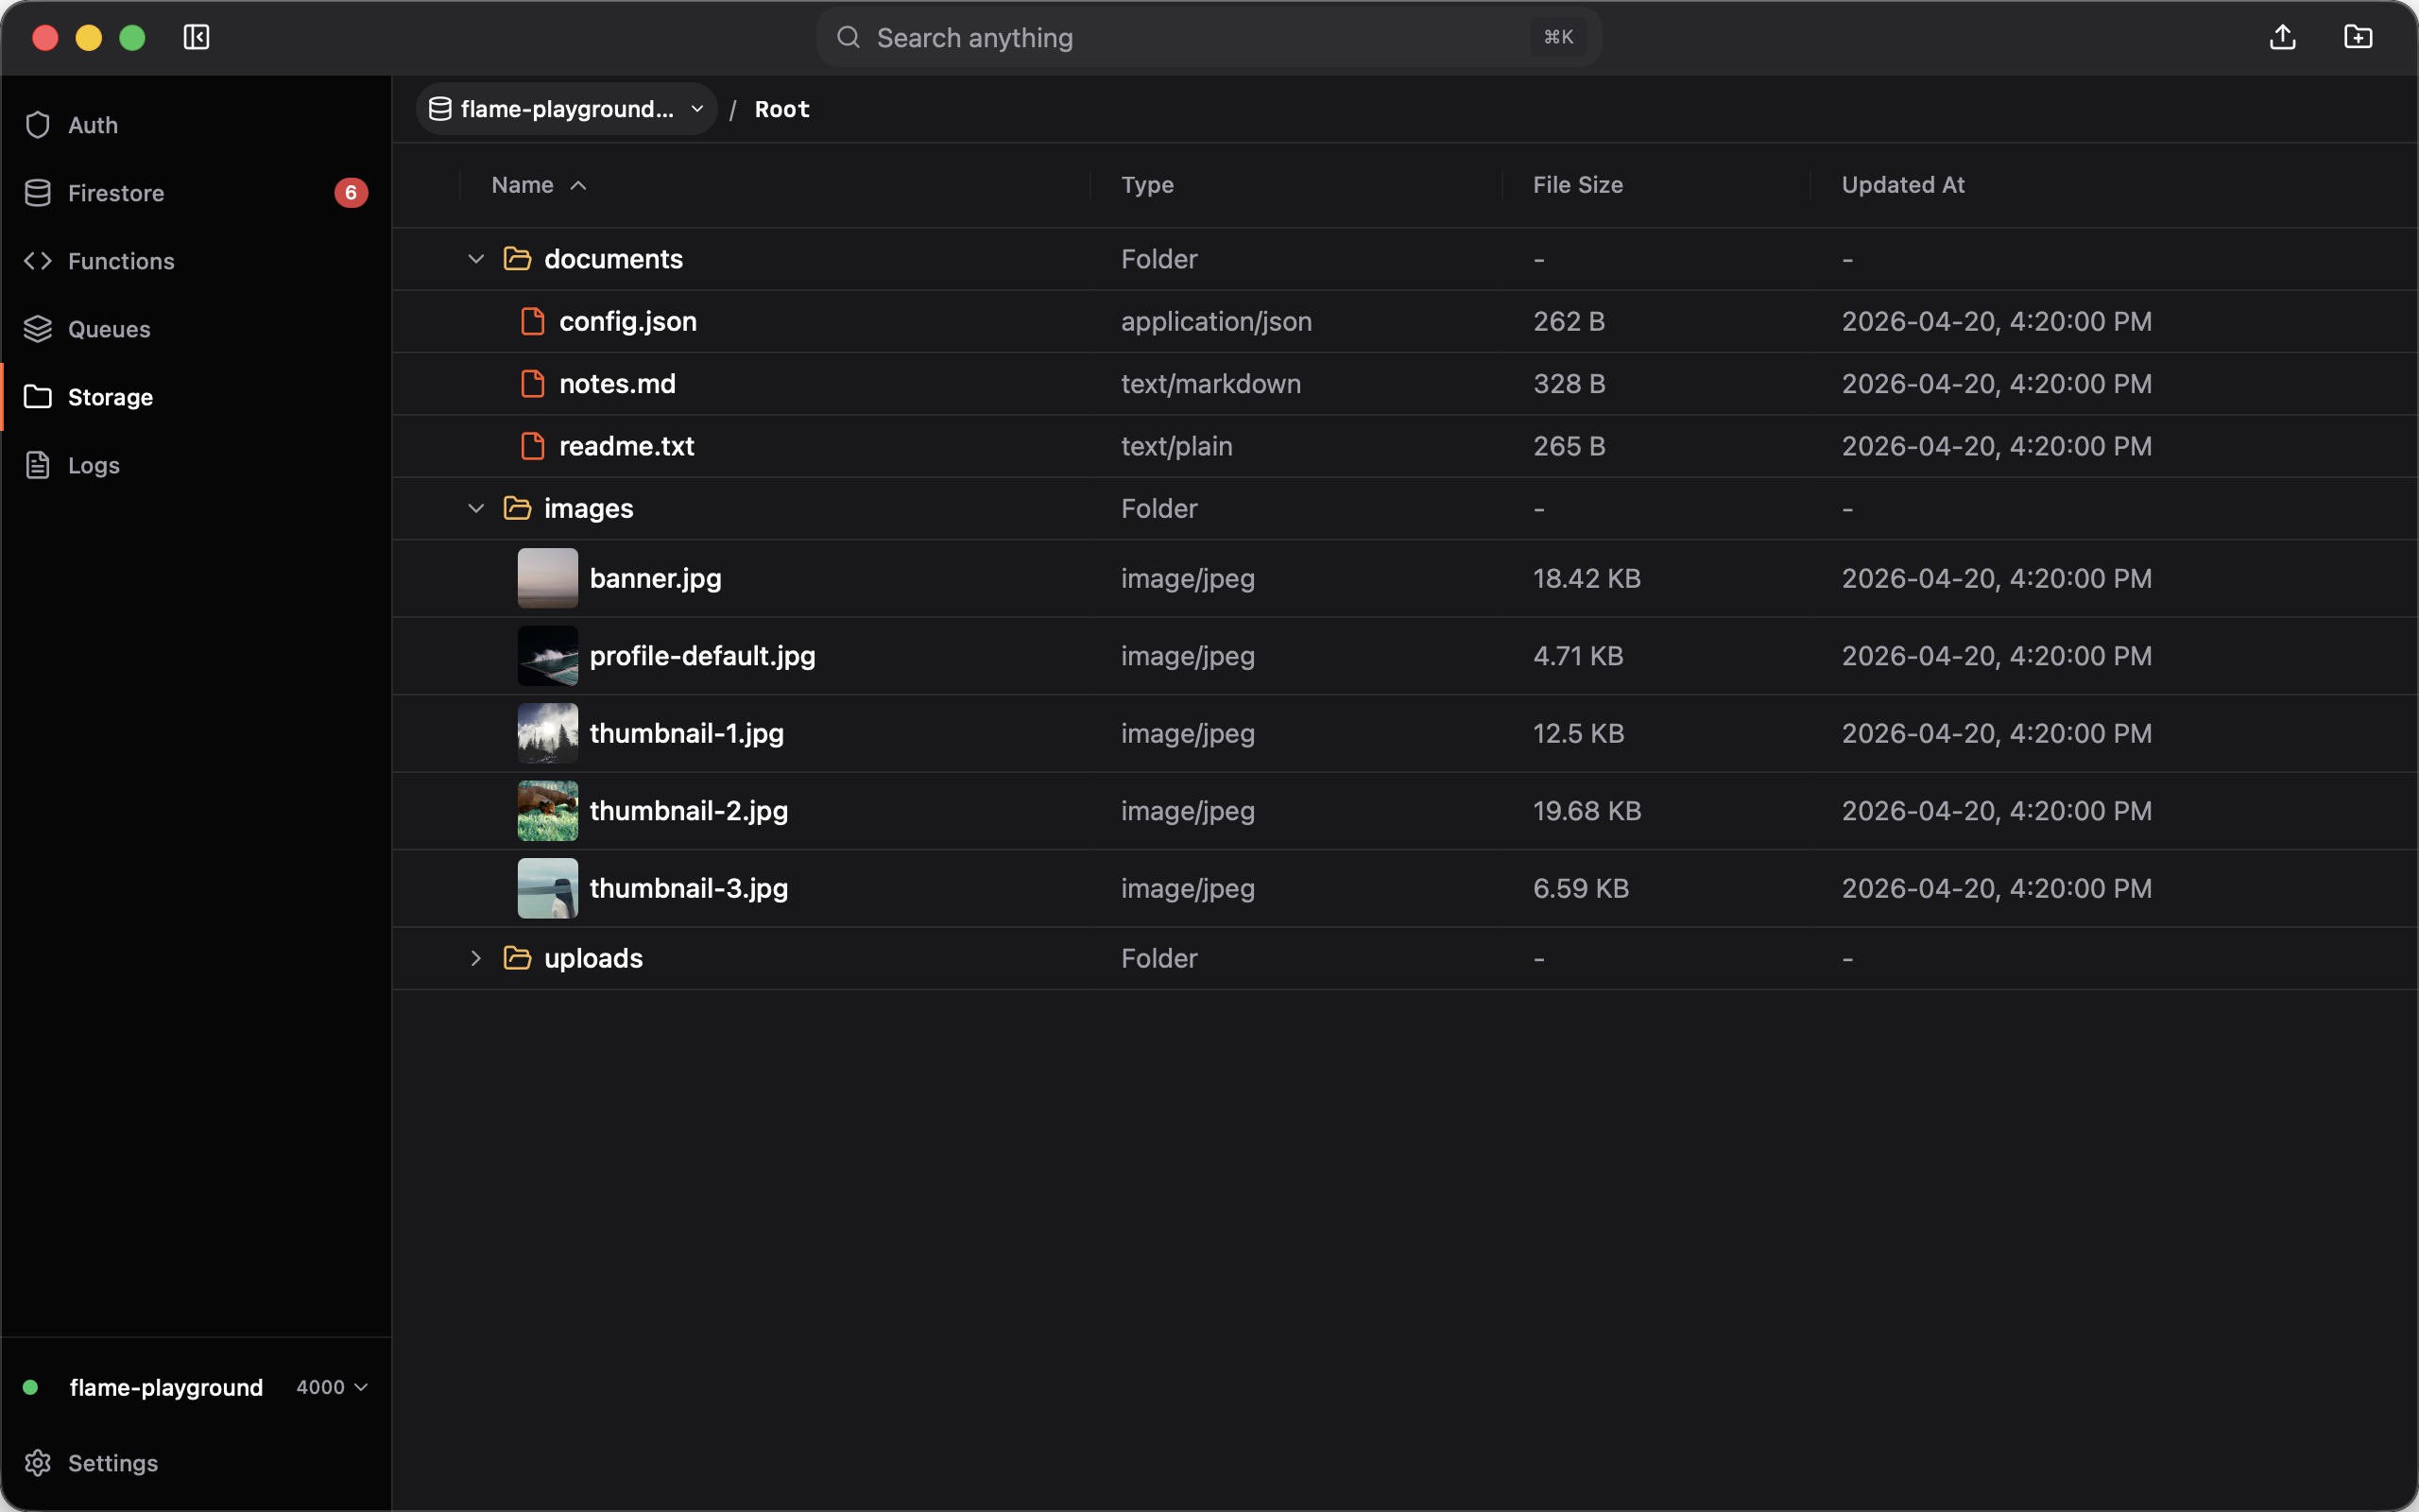Open the Auth section
This screenshot has height=1512, width=2419.
point(196,125)
